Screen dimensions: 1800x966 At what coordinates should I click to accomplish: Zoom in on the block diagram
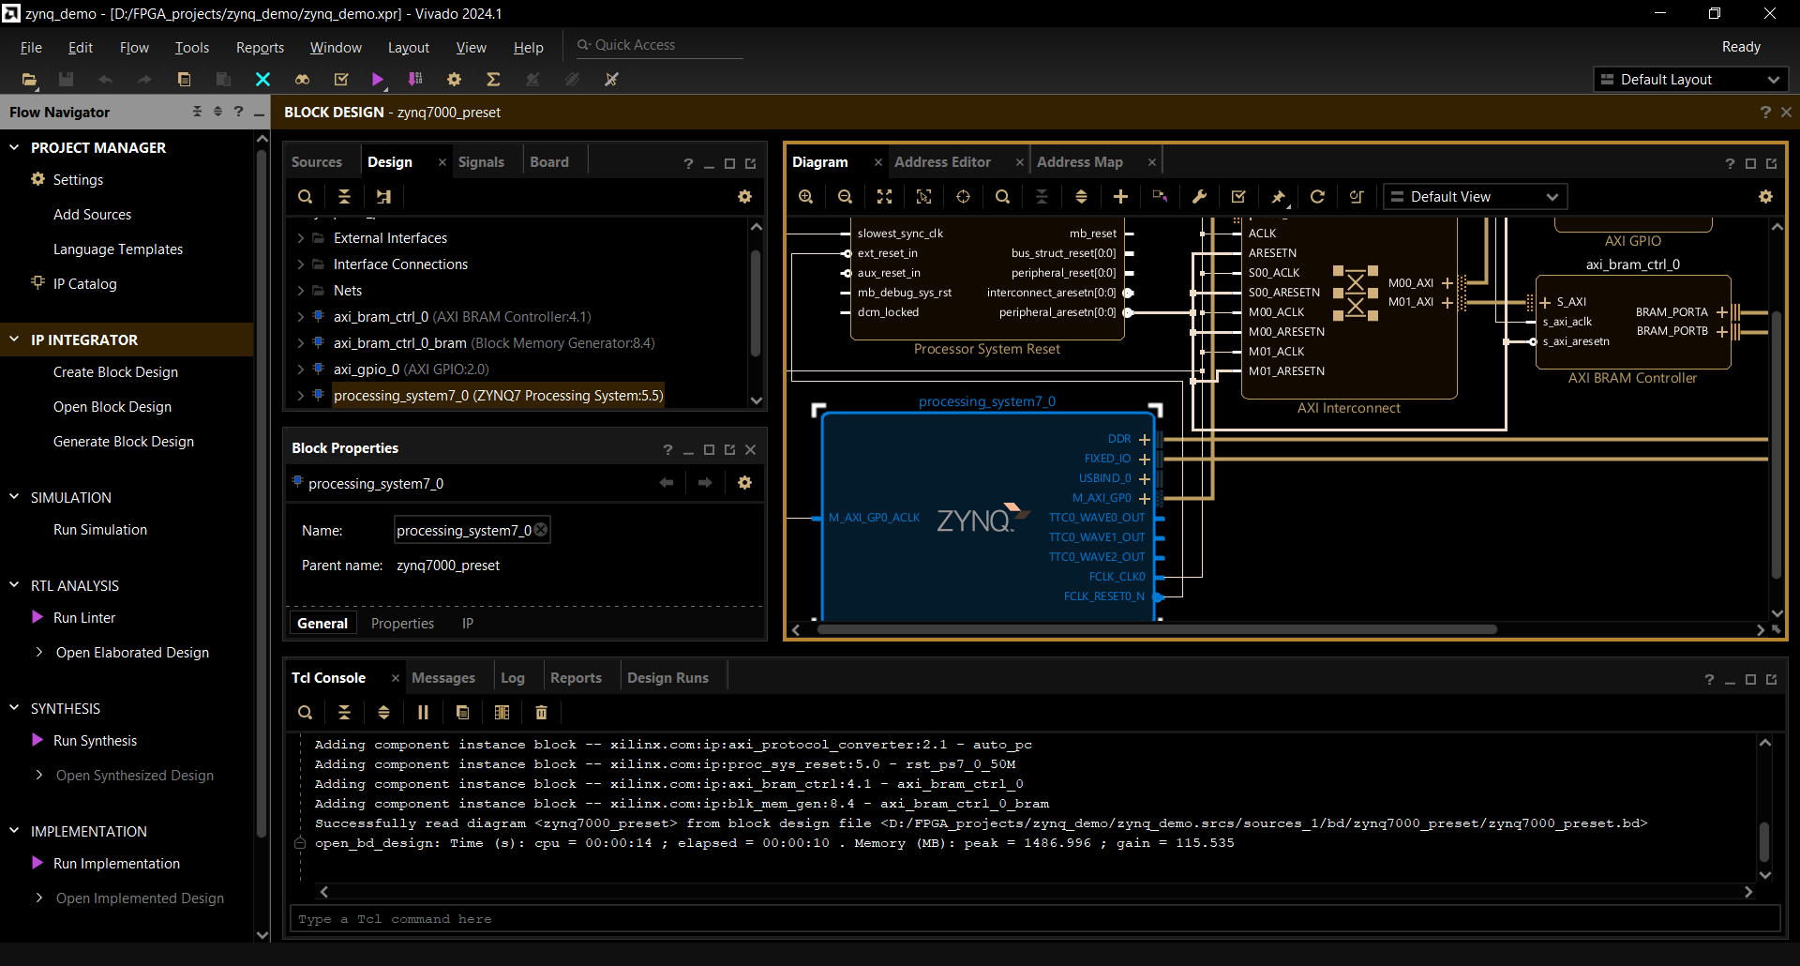pos(805,197)
